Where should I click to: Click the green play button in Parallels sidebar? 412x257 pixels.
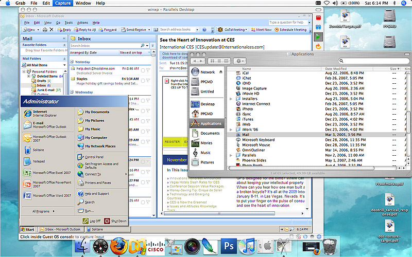(x=318, y=37)
